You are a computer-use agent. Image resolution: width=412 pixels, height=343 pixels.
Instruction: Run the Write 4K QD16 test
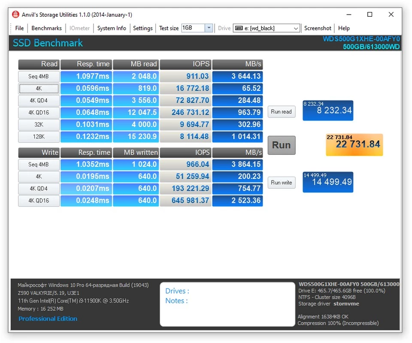click(x=39, y=201)
